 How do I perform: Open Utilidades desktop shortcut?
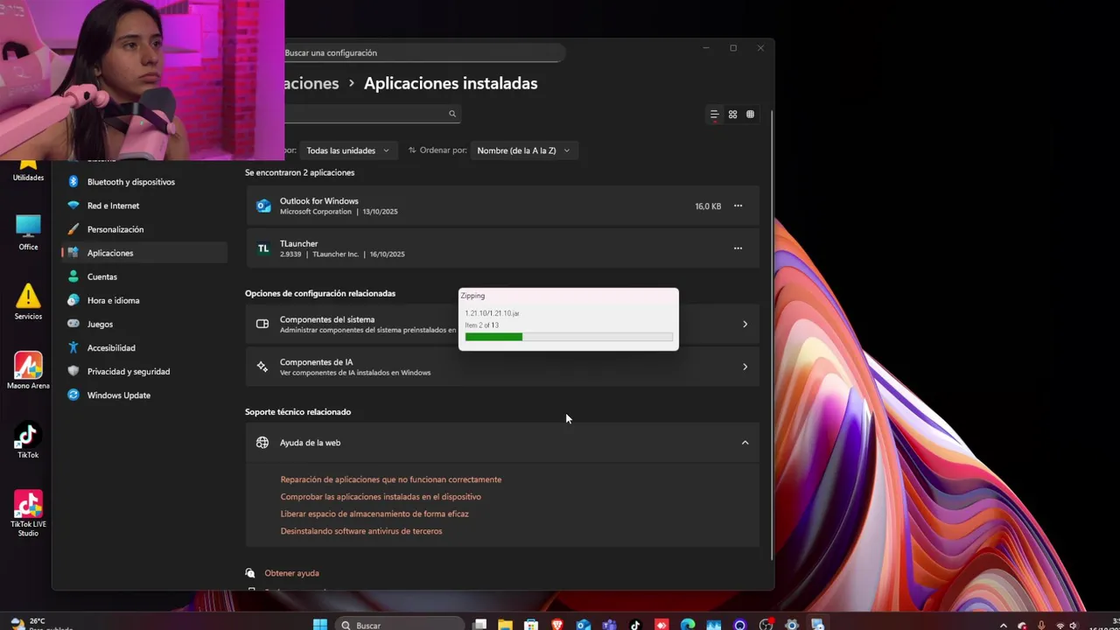[28, 168]
